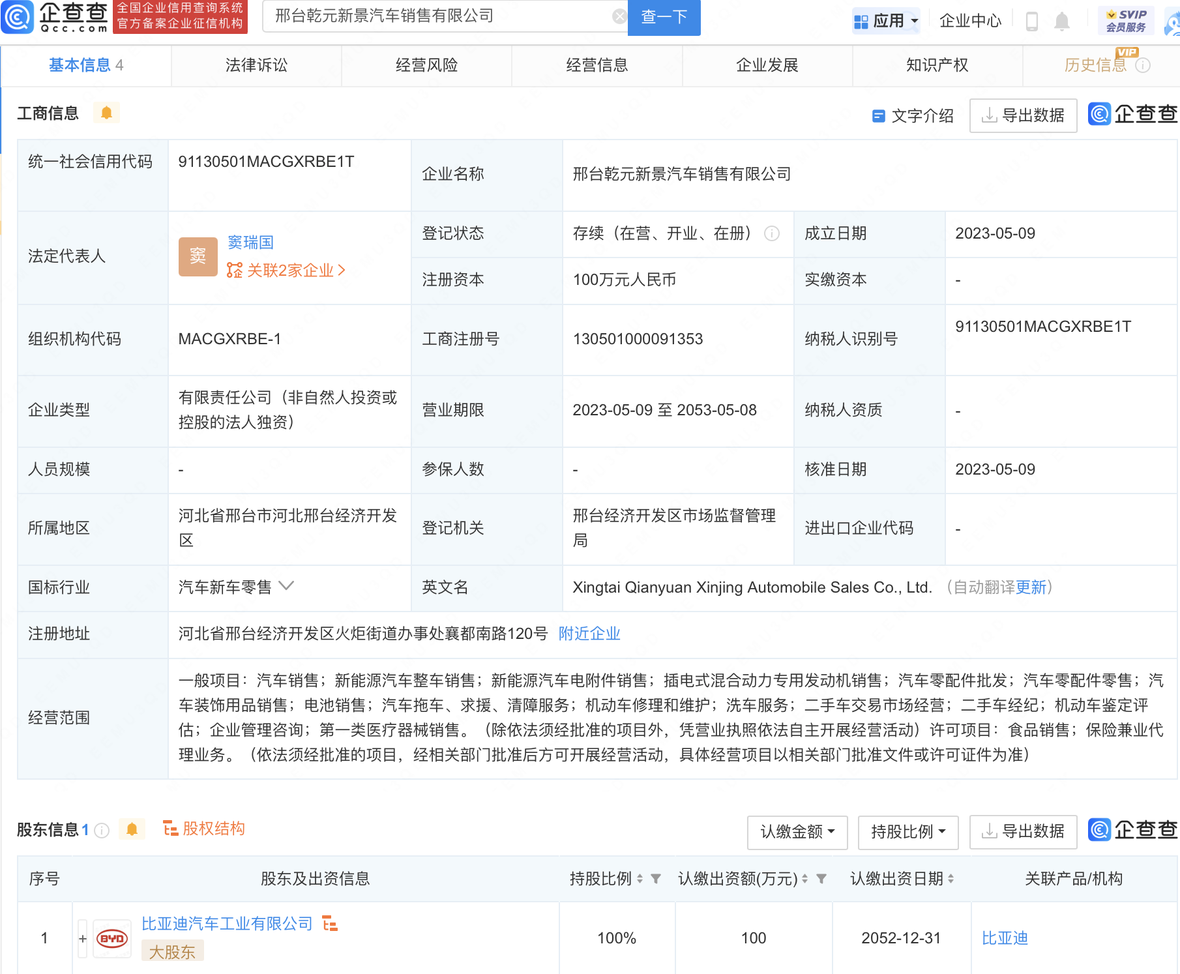Click bell alert next to 股东信息
The height and width of the screenshot is (974, 1180).
pos(132,829)
